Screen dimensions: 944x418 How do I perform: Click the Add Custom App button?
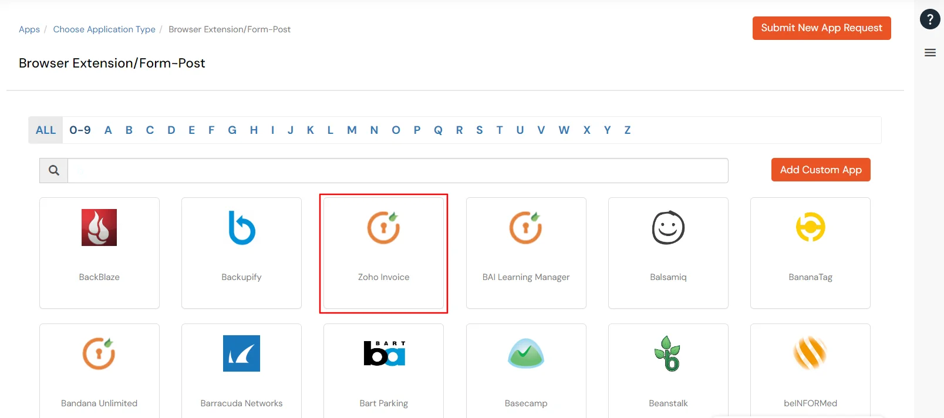click(821, 170)
